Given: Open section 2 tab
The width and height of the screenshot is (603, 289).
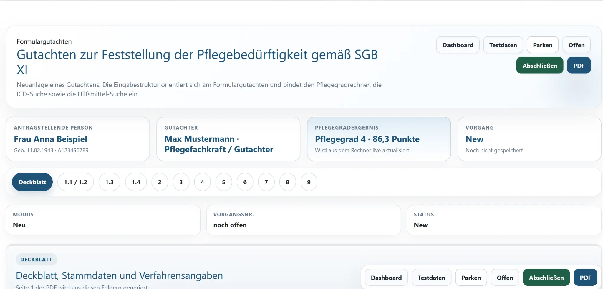Looking at the screenshot, I should click(160, 182).
